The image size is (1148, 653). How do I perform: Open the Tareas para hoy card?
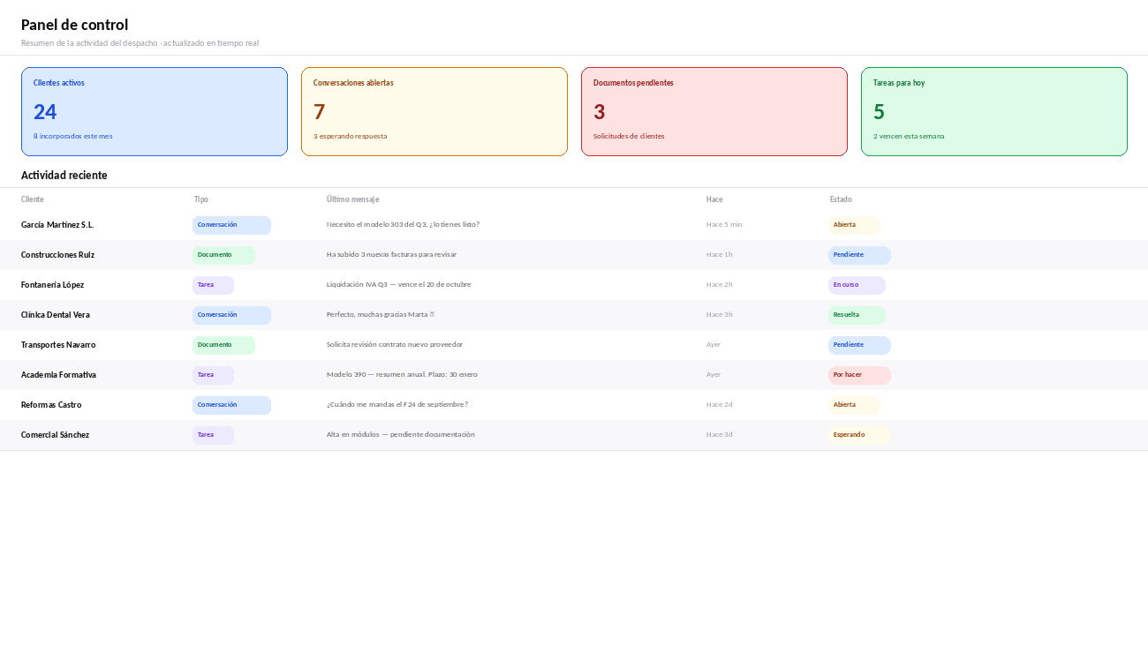[x=994, y=111]
